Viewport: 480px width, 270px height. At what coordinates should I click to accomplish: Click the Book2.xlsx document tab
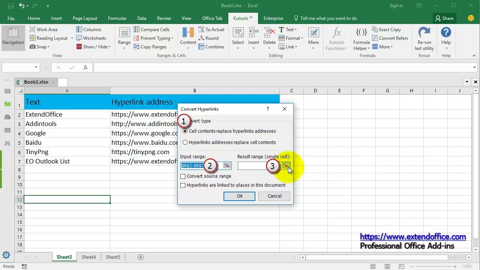(36, 82)
